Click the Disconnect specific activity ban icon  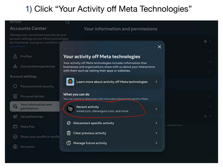pyautogui.click(x=69, y=123)
